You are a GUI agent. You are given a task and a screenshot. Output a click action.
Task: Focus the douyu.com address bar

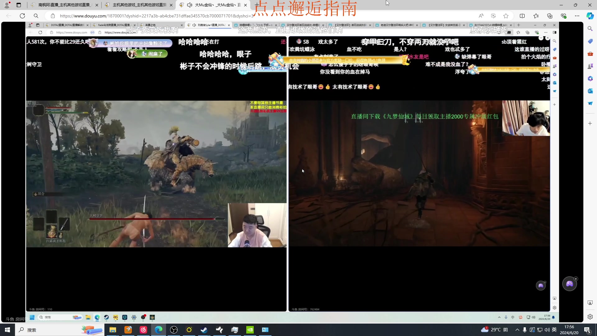coord(157,16)
